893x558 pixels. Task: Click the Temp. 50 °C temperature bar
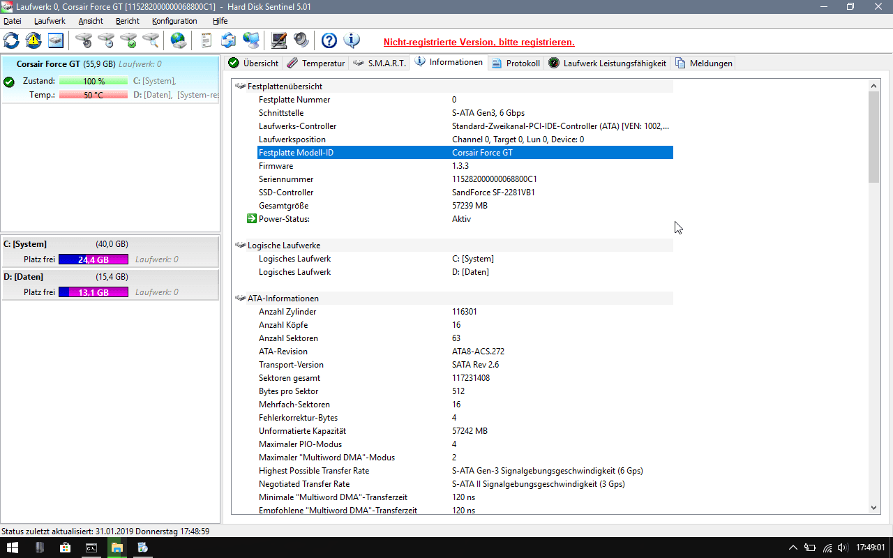tap(93, 95)
